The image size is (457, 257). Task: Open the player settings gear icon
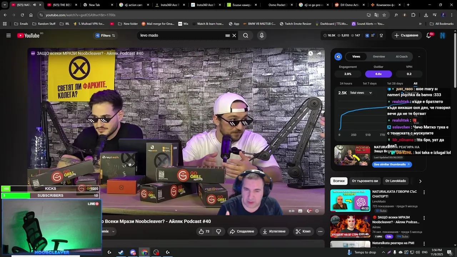pyautogui.click(x=309, y=211)
